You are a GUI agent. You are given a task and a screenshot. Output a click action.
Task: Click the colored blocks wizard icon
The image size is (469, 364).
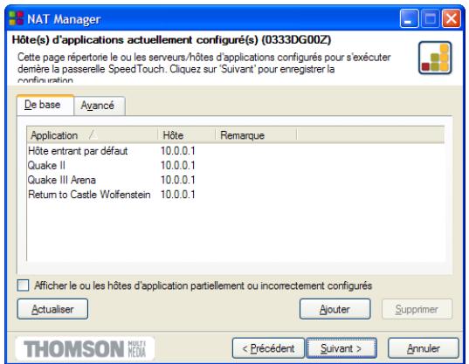pyautogui.click(x=435, y=58)
